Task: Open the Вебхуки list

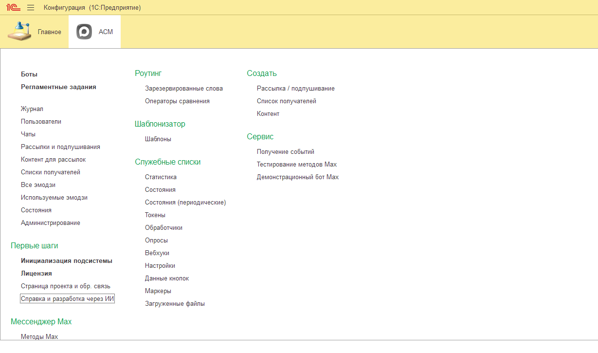Action: coord(157,253)
